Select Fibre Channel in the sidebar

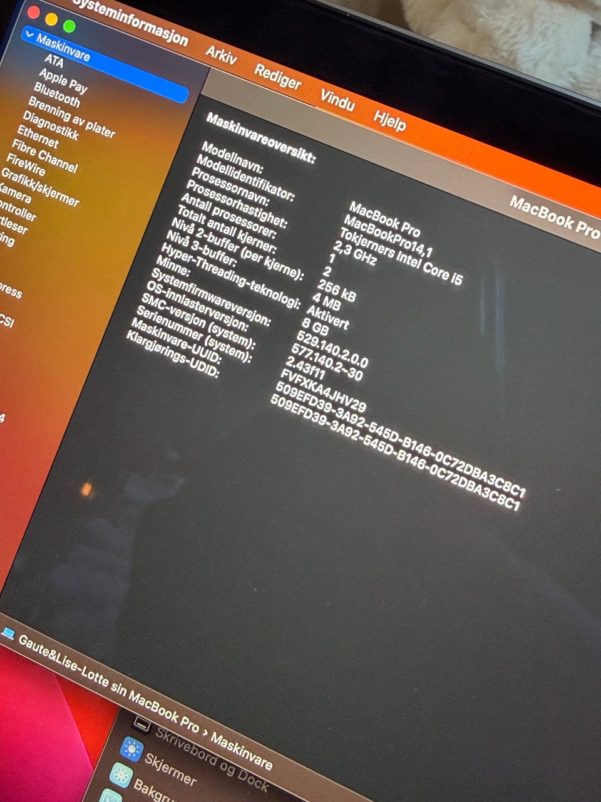point(45,156)
